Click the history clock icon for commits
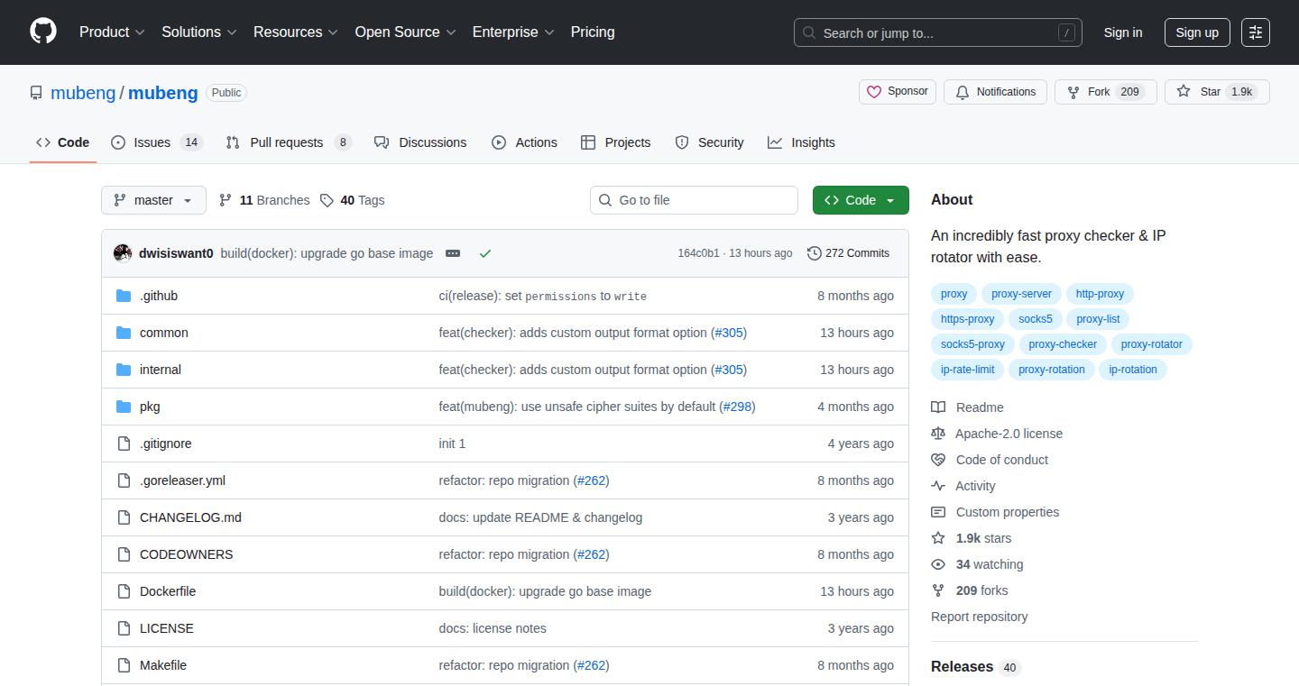The height and width of the screenshot is (686, 1299). (815, 253)
